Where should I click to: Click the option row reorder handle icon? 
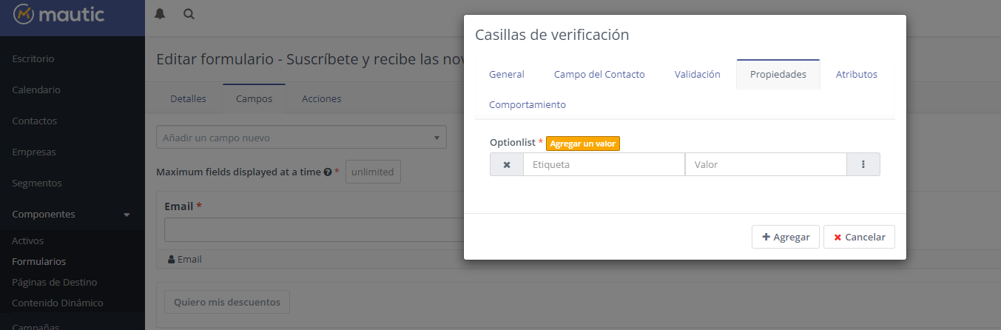863,164
